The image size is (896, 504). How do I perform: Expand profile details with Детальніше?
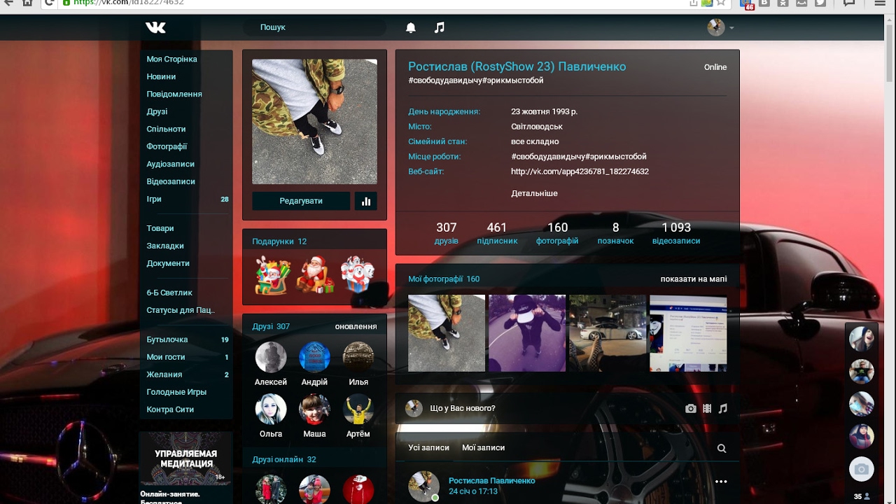pyautogui.click(x=534, y=193)
